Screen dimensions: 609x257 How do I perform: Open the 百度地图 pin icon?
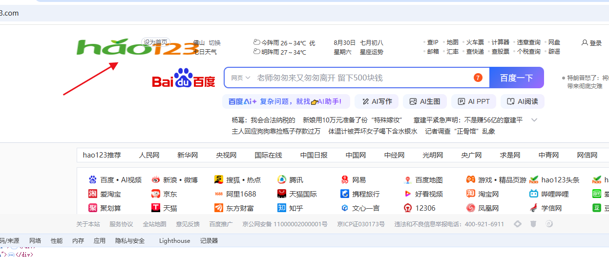pyautogui.click(x=408, y=180)
